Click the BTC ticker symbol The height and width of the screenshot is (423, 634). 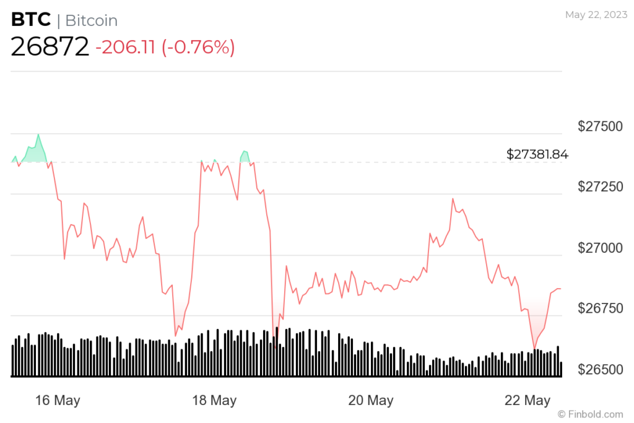(31, 20)
